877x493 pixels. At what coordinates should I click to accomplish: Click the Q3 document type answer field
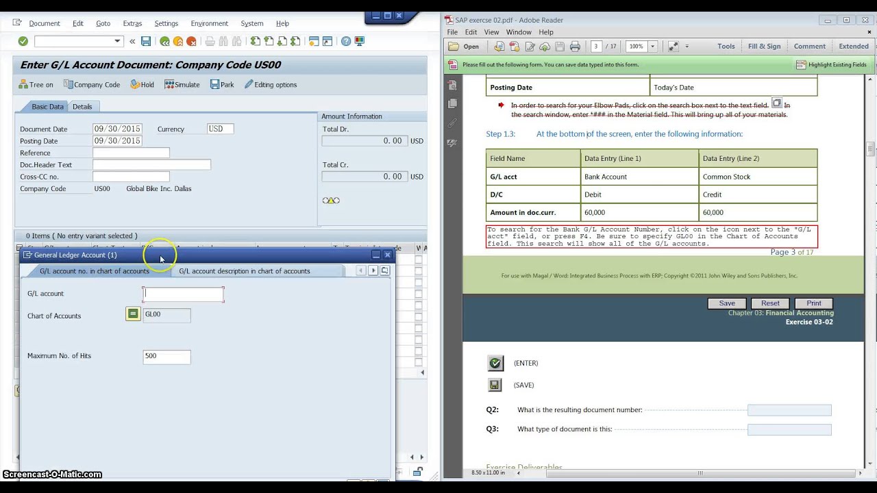tap(789, 429)
